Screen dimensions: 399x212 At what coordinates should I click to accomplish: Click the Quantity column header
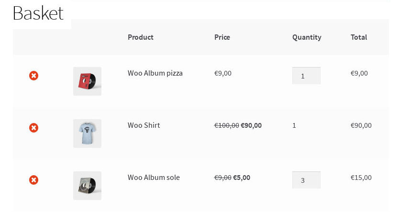[x=307, y=37]
